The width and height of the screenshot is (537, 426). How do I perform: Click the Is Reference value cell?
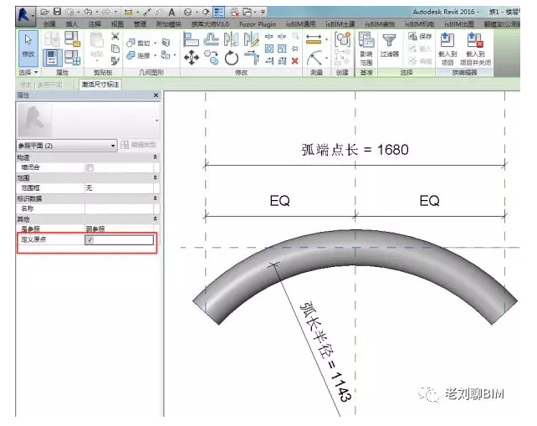pyautogui.click(x=119, y=228)
